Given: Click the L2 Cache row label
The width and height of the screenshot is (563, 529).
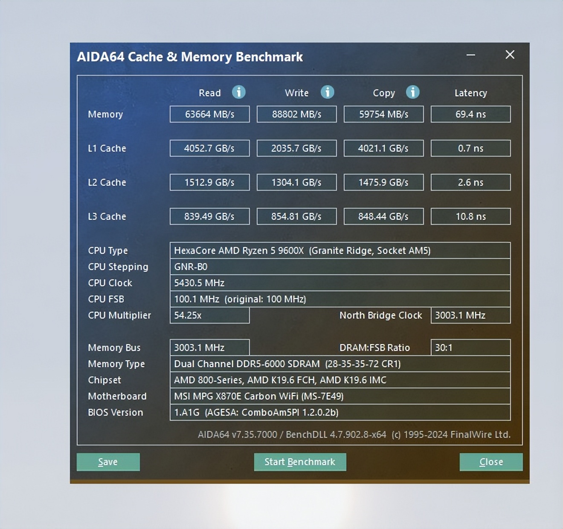Looking at the screenshot, I should pyautogui.click(x=107, y=182).
